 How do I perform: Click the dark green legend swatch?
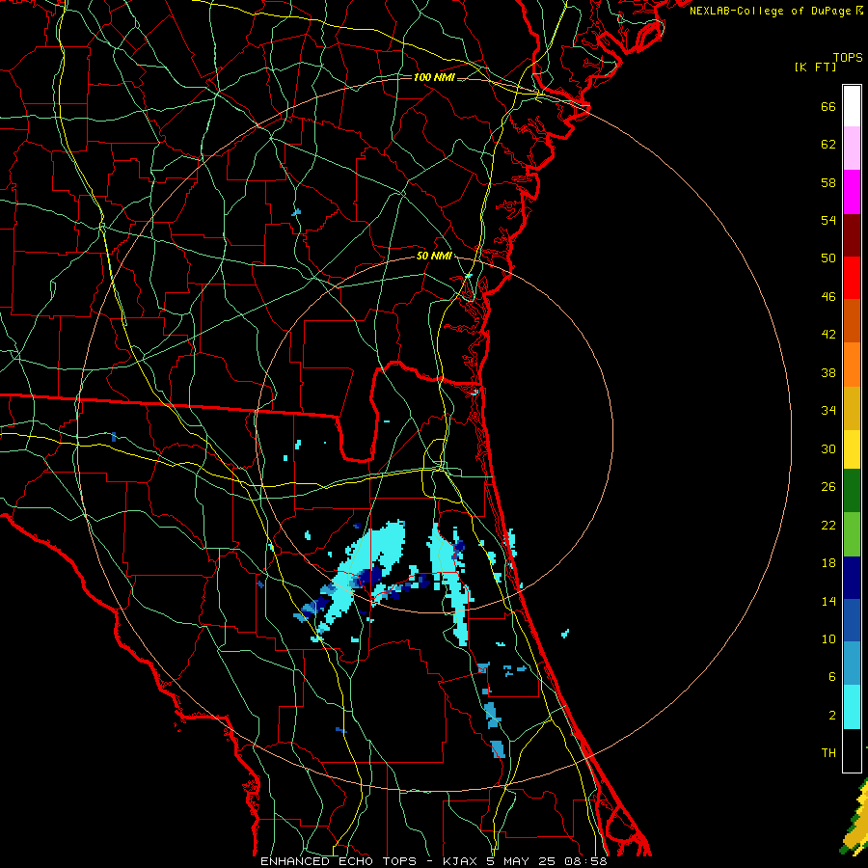852,491
